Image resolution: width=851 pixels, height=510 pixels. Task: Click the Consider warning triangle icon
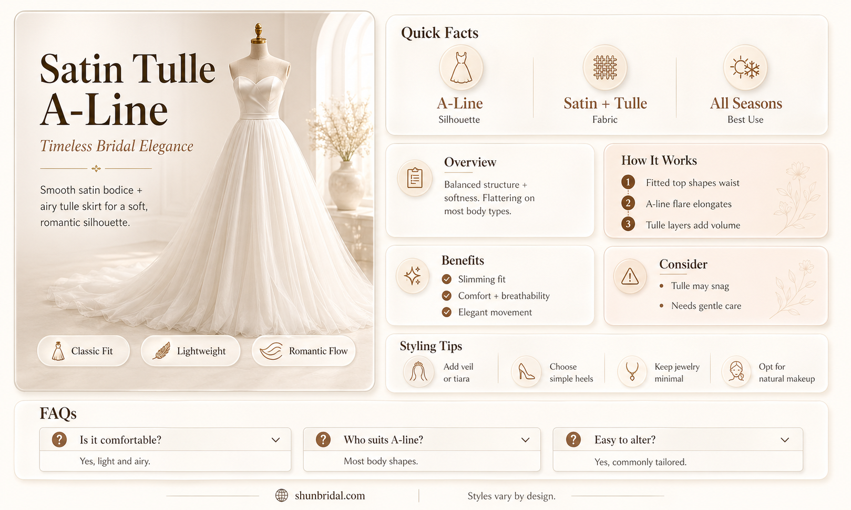pos(630,276)
